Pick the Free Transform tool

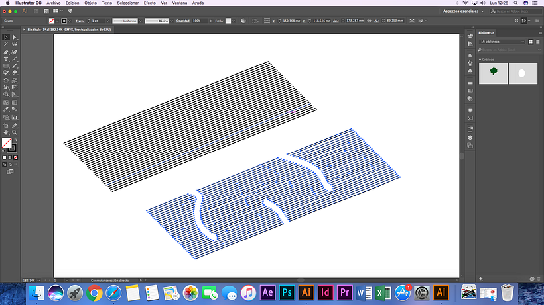tap(15, 87)
